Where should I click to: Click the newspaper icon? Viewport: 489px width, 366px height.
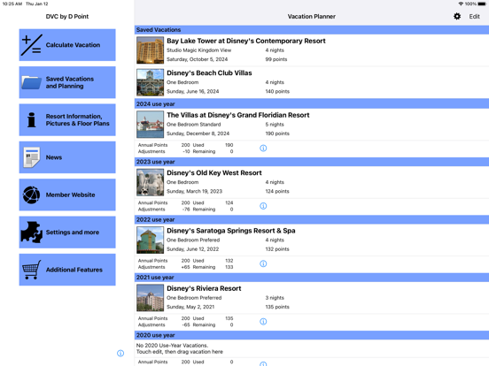tap(32, 157)
